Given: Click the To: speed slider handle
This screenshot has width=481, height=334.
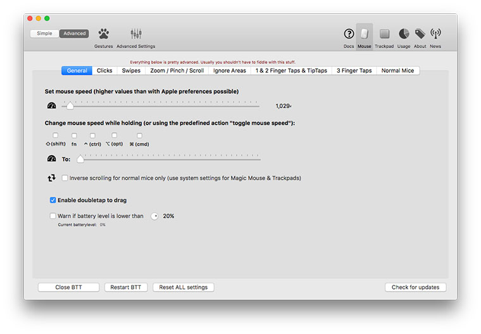Looking at the screenshot, I should tap(80, 159).
